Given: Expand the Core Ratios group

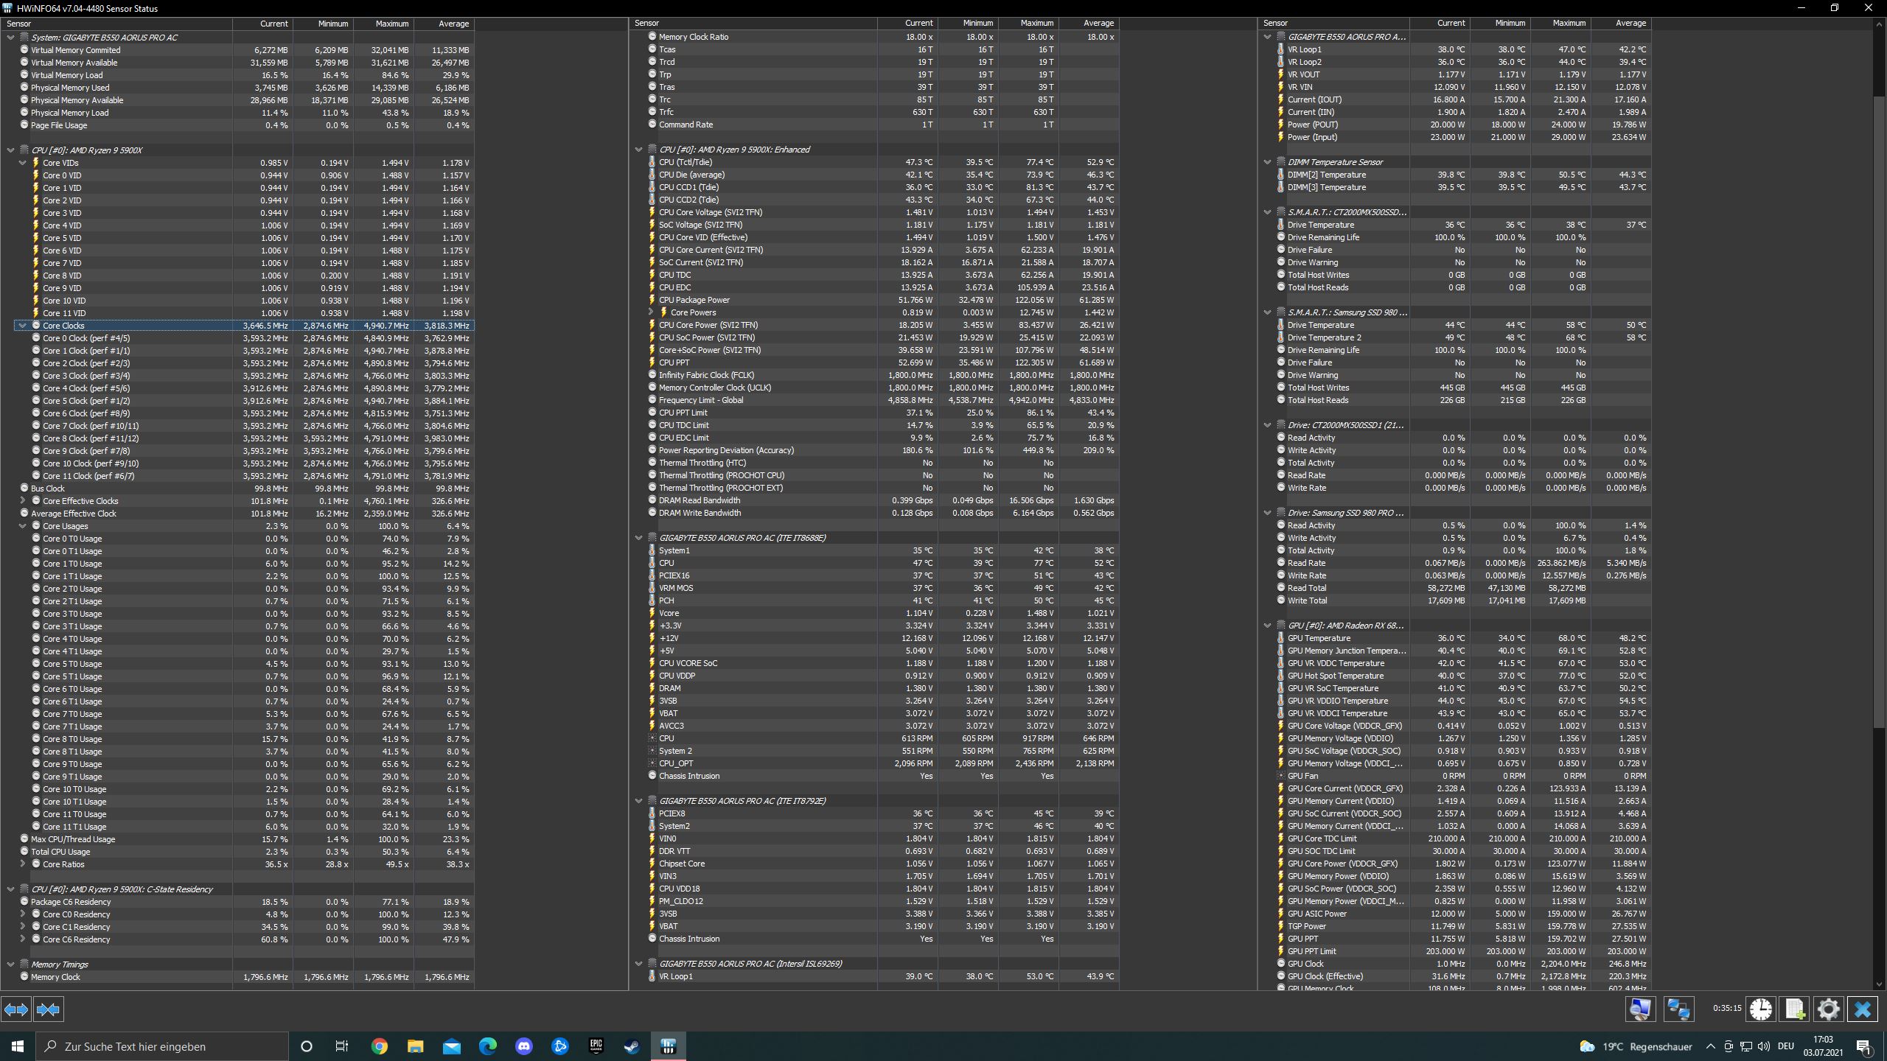Looking at the screenshot, I should pos(23,864).
